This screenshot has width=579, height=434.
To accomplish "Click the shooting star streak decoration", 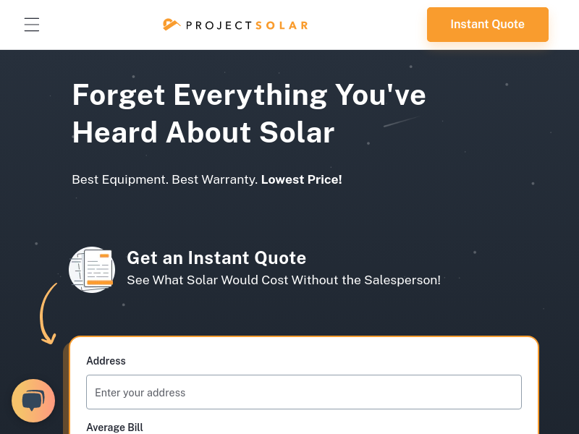I will tap(402, 122).
